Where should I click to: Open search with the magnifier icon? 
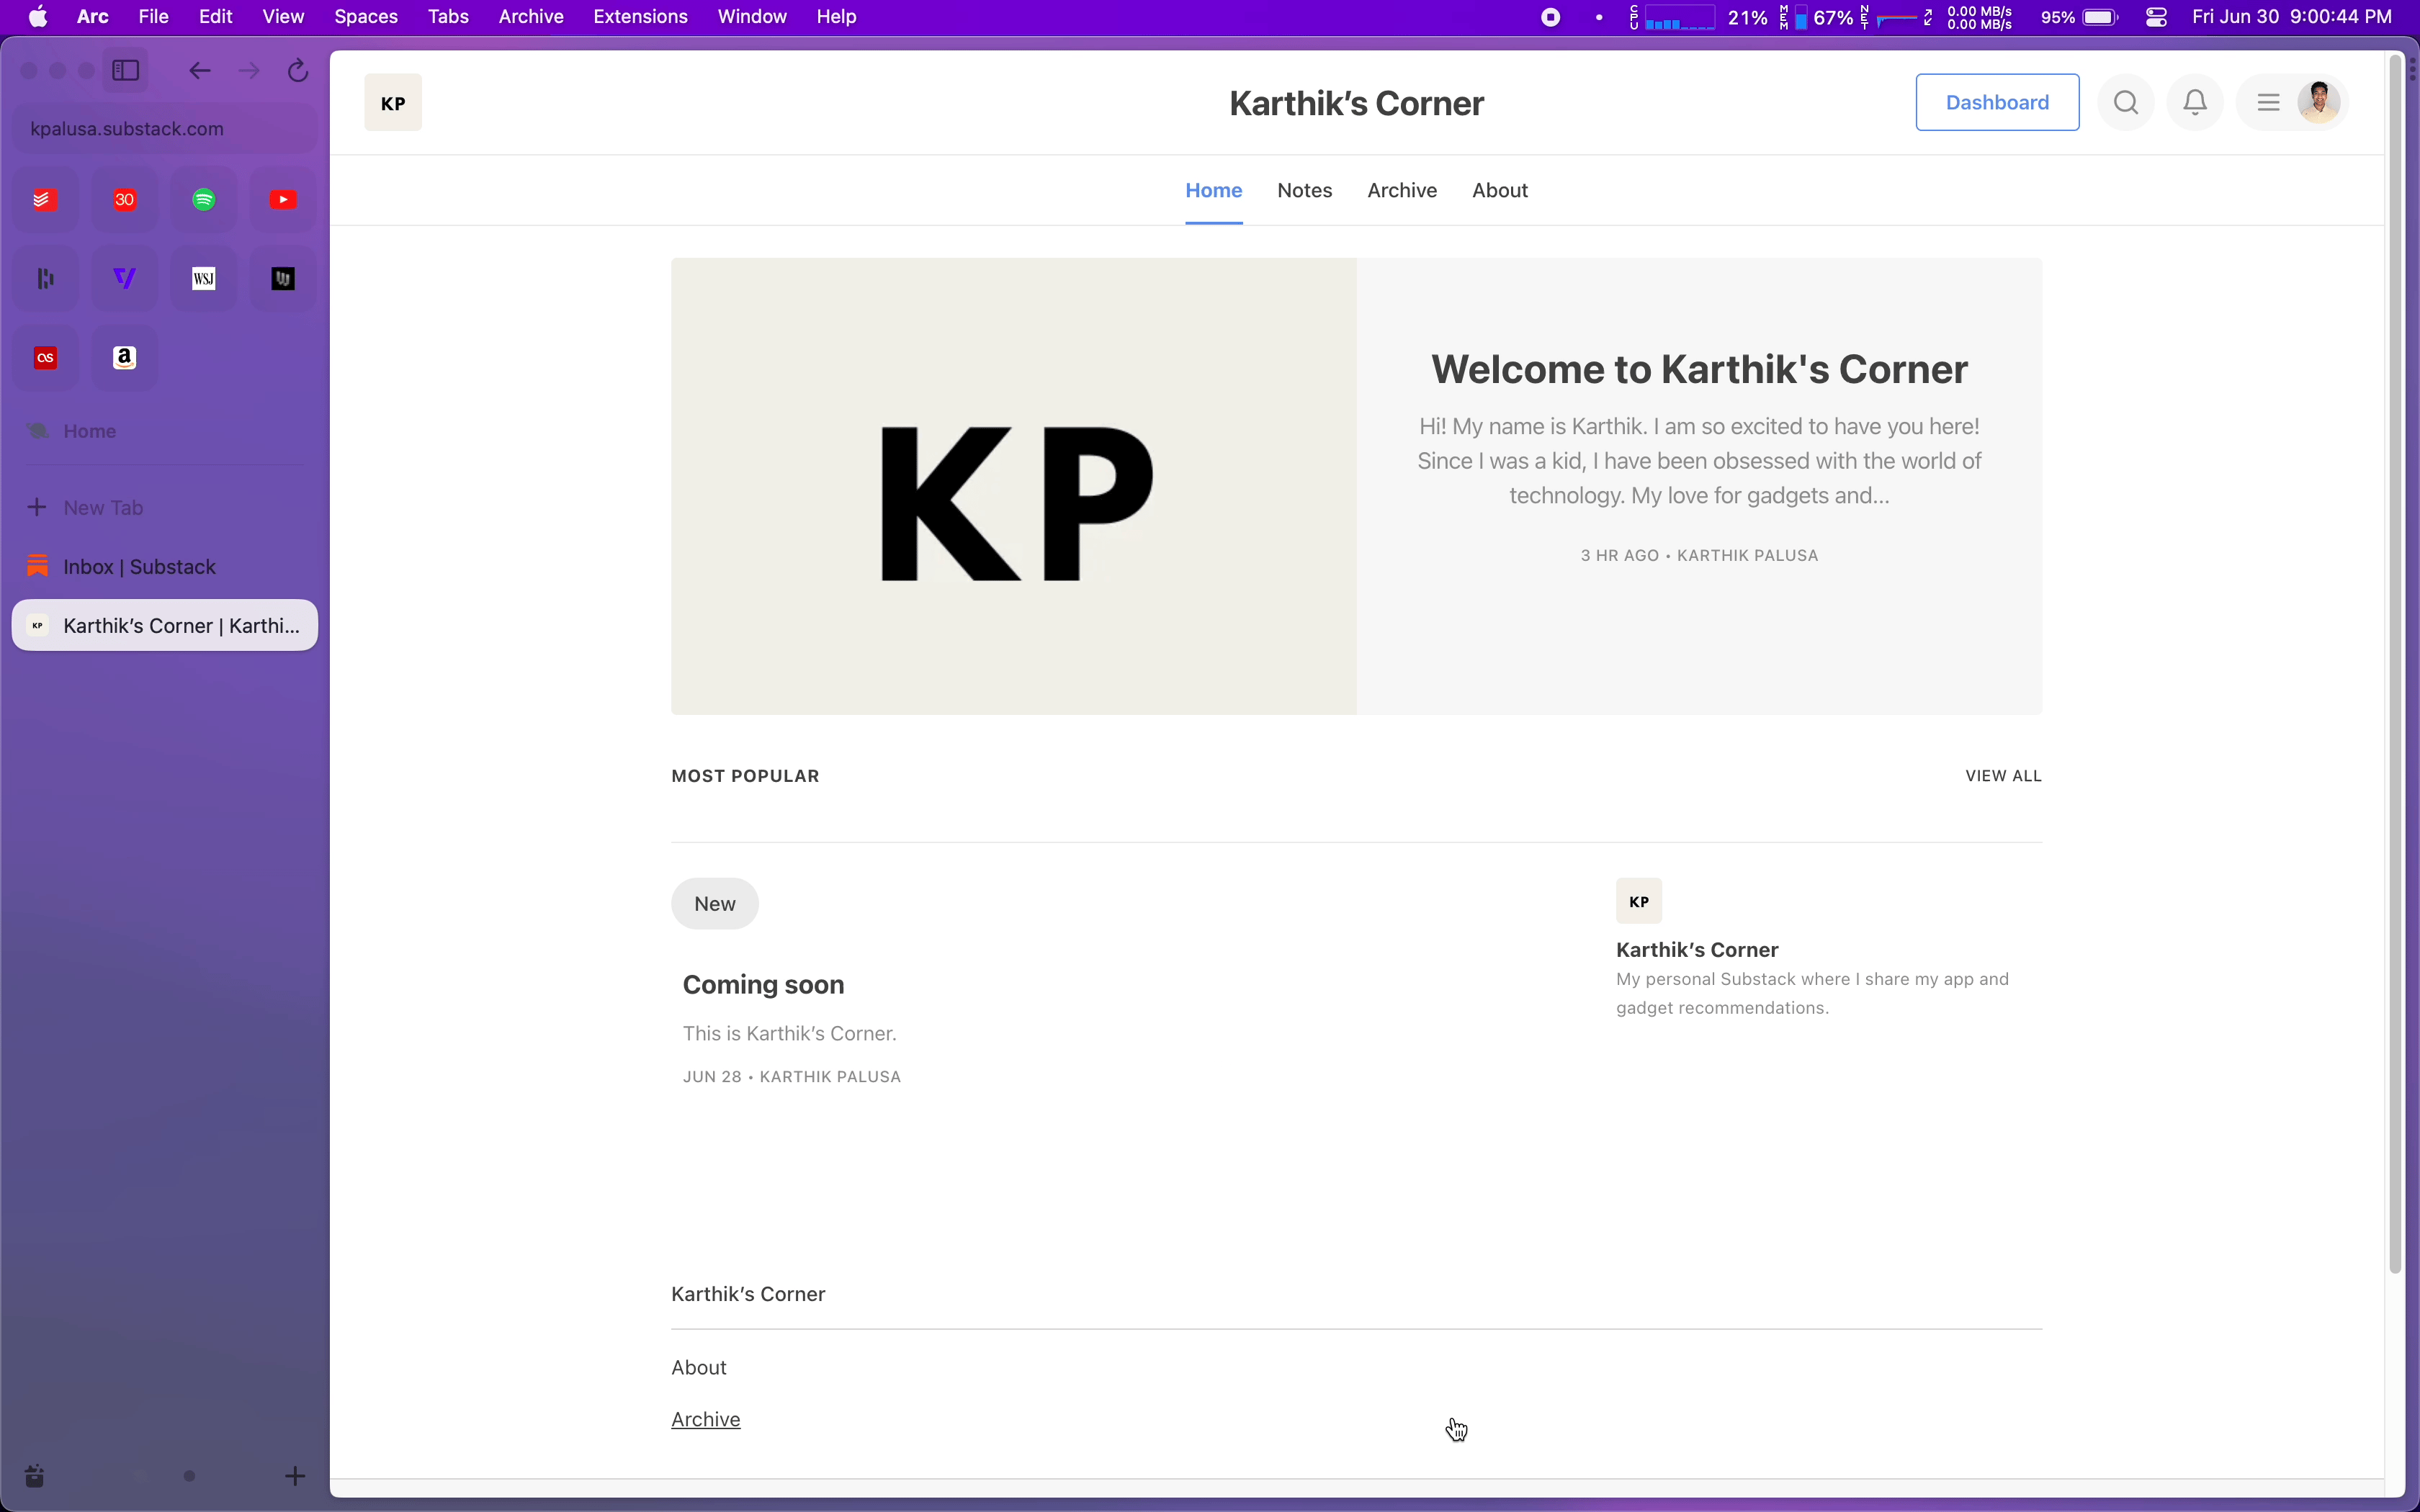click(2127, 102)
